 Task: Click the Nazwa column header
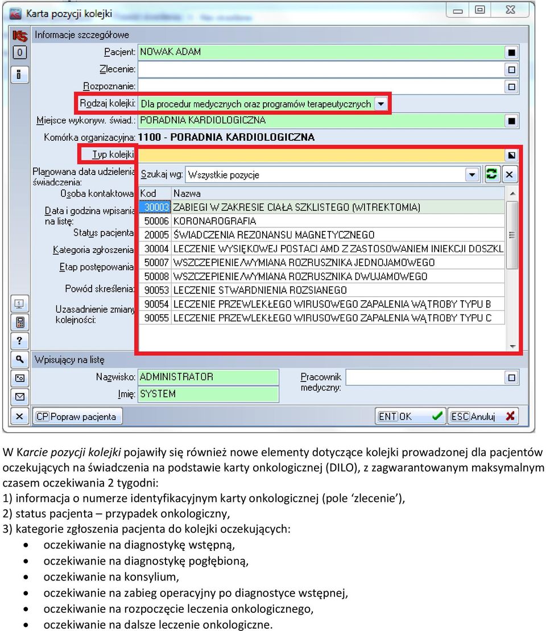tap(338, 194)
